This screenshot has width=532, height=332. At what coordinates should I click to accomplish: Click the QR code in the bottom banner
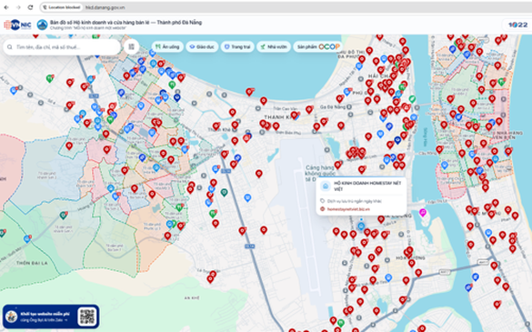[x=87, y=317]
